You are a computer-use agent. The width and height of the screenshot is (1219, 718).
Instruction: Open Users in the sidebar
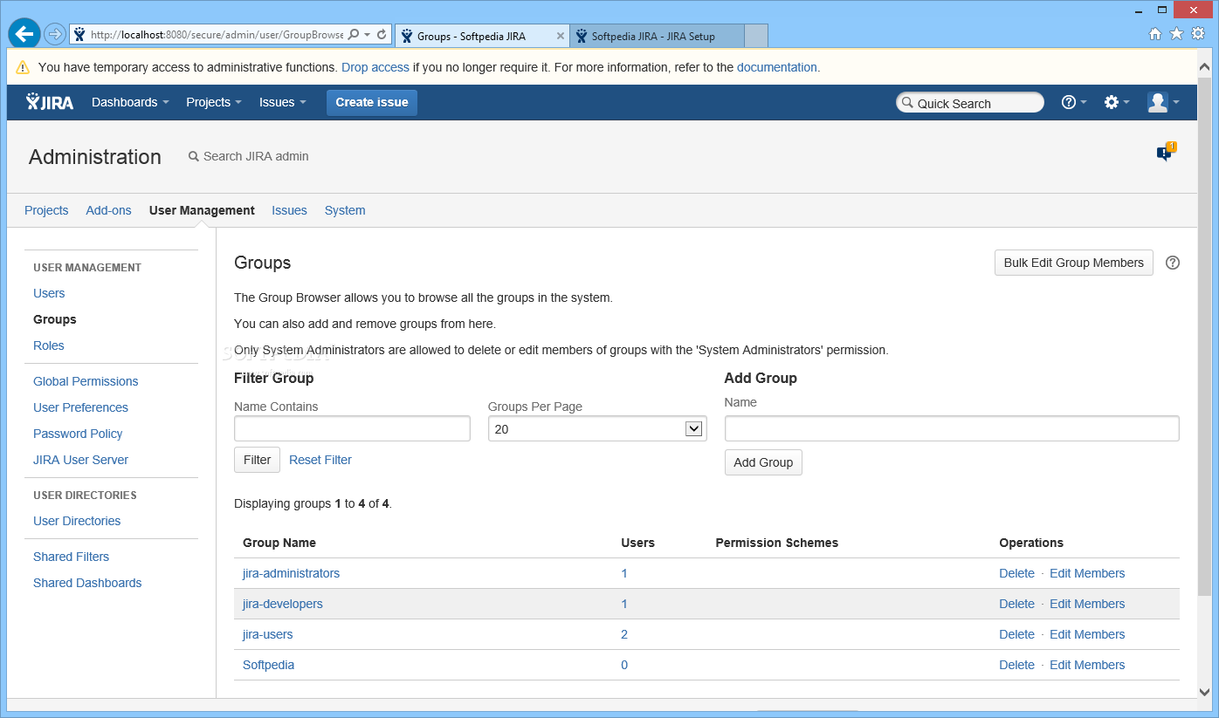click(x=49, y=293)
